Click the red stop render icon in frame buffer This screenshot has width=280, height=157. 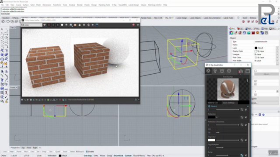coord(133,25)
